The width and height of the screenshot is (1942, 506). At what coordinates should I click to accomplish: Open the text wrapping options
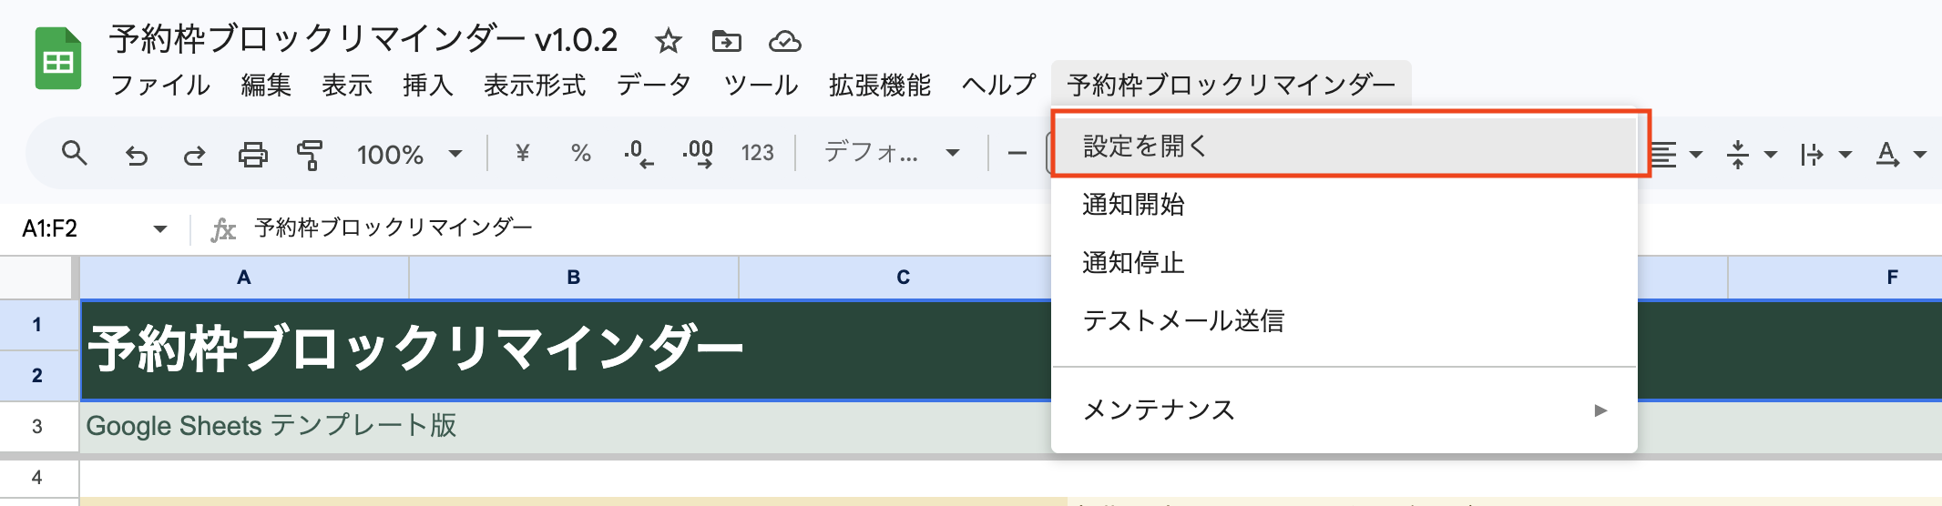click(x=1826, y=155)
